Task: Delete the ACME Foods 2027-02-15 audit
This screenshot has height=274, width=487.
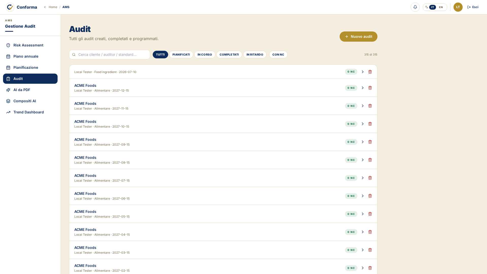Action: point(370,268)
